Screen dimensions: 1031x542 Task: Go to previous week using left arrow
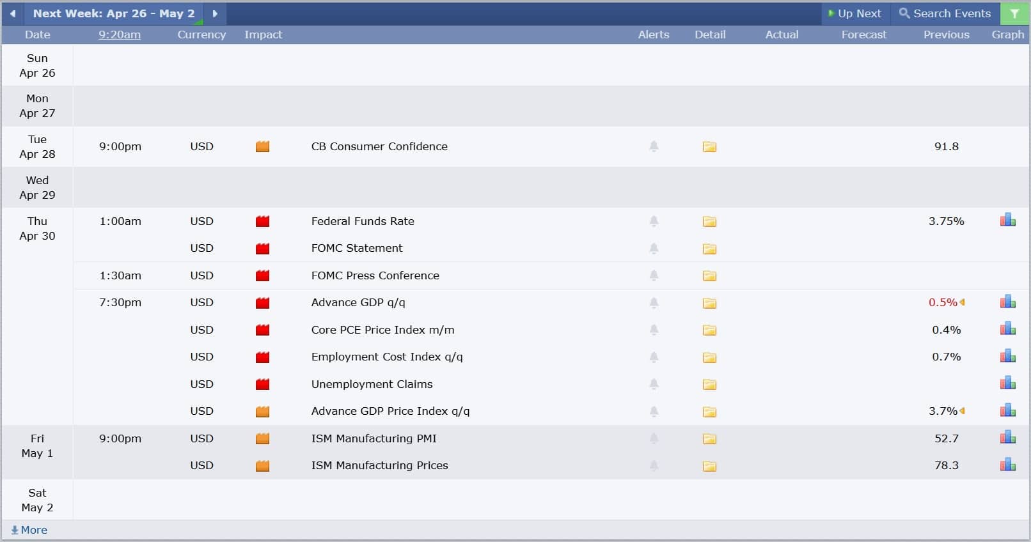[x=13, y=13]
